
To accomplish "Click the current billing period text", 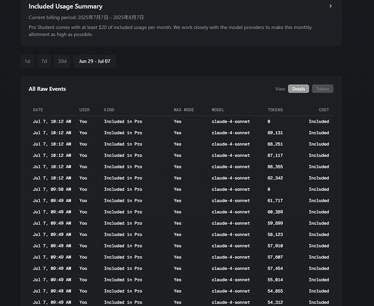I will click(x=86, y=17).
